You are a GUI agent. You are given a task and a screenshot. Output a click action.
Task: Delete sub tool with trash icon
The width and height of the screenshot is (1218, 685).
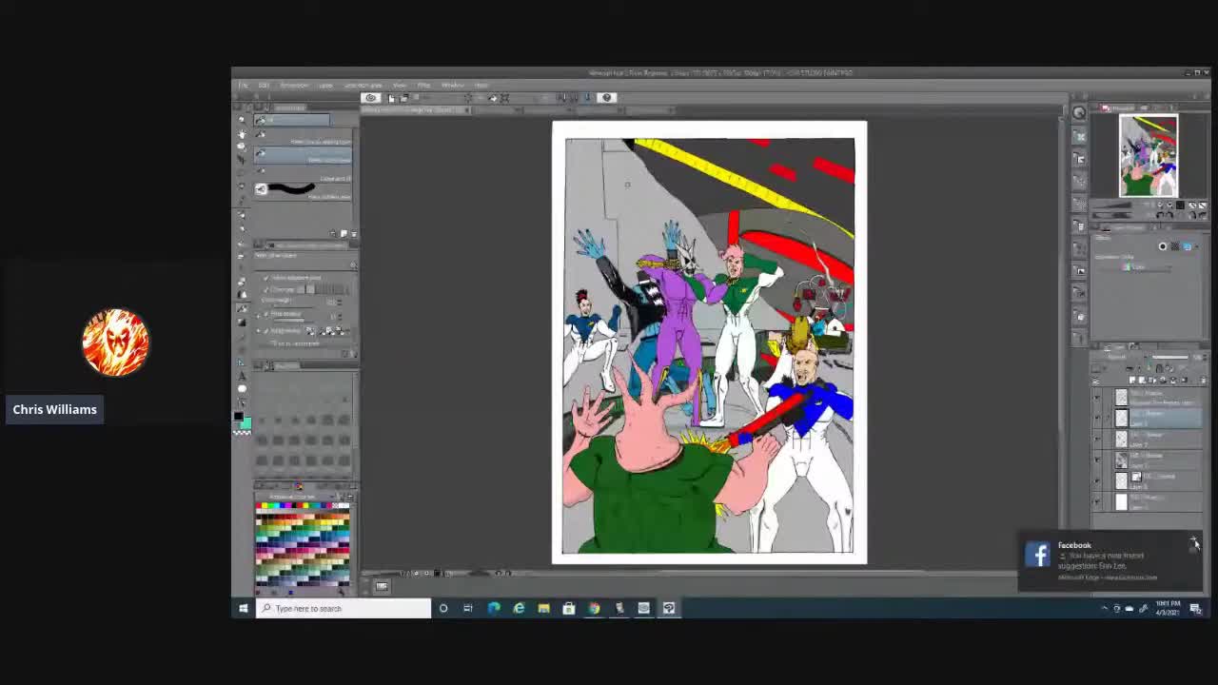click(x=353, y=233)
